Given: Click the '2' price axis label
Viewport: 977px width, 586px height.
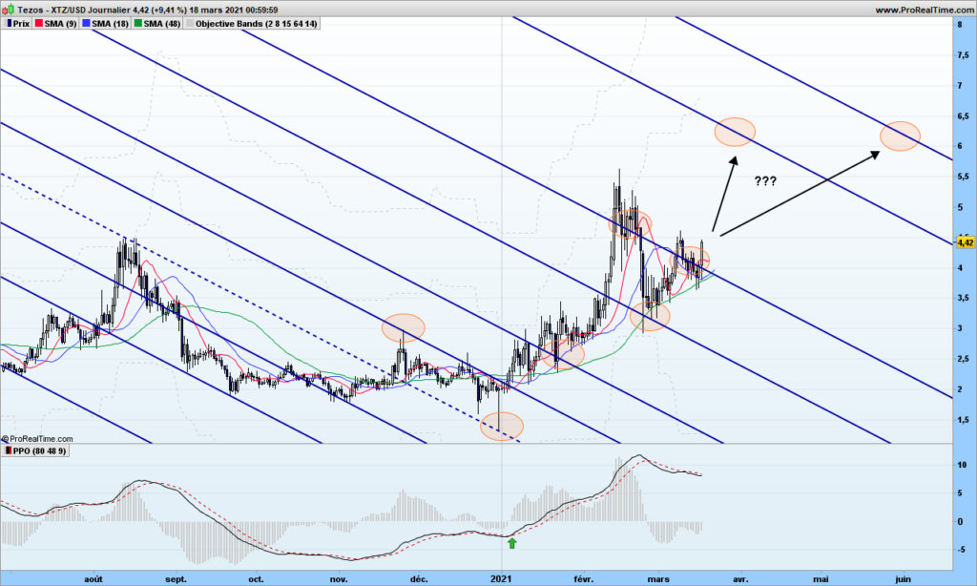Looking at the screenshot, I should click(x=960, y=389).
